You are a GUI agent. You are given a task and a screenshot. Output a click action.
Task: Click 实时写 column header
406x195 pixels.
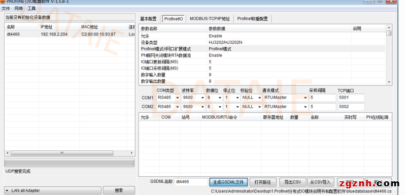tap(353, 117)
